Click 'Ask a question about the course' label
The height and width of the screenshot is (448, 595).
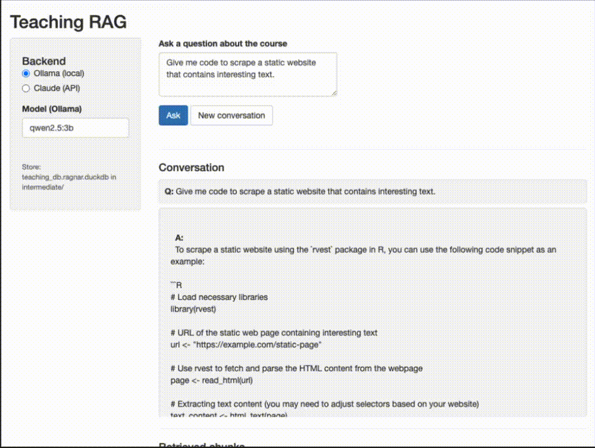click(x=223, y=44)
